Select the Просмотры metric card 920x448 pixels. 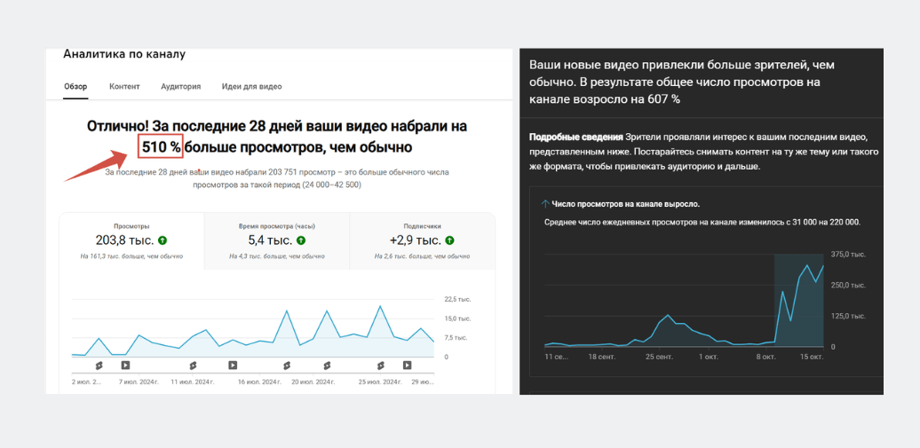point(131,241)
